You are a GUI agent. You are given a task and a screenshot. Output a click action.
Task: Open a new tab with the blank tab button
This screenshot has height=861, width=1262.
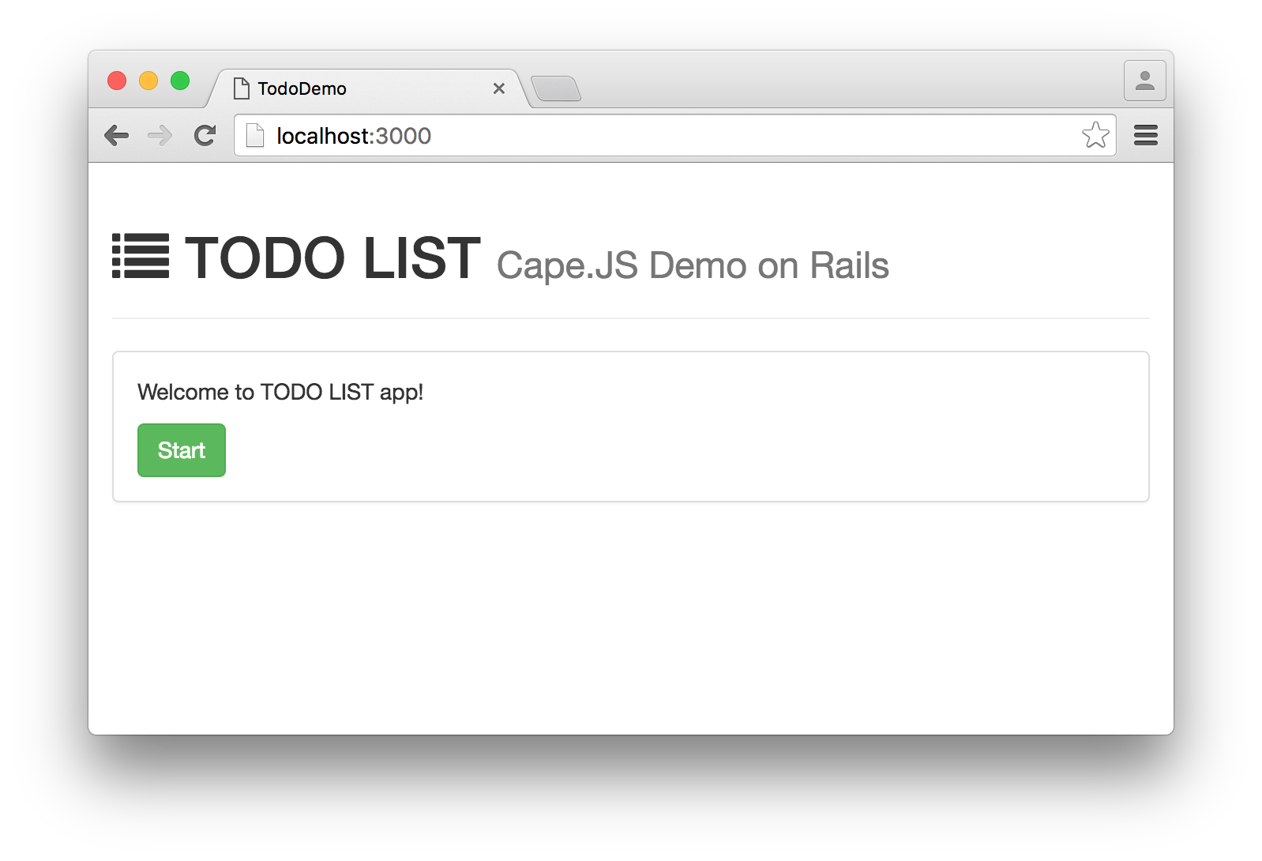[x=556, y=89]
